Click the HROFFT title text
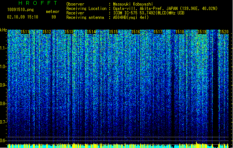Image resolution: width=233 pixels, height=148 pixels. 38,3
